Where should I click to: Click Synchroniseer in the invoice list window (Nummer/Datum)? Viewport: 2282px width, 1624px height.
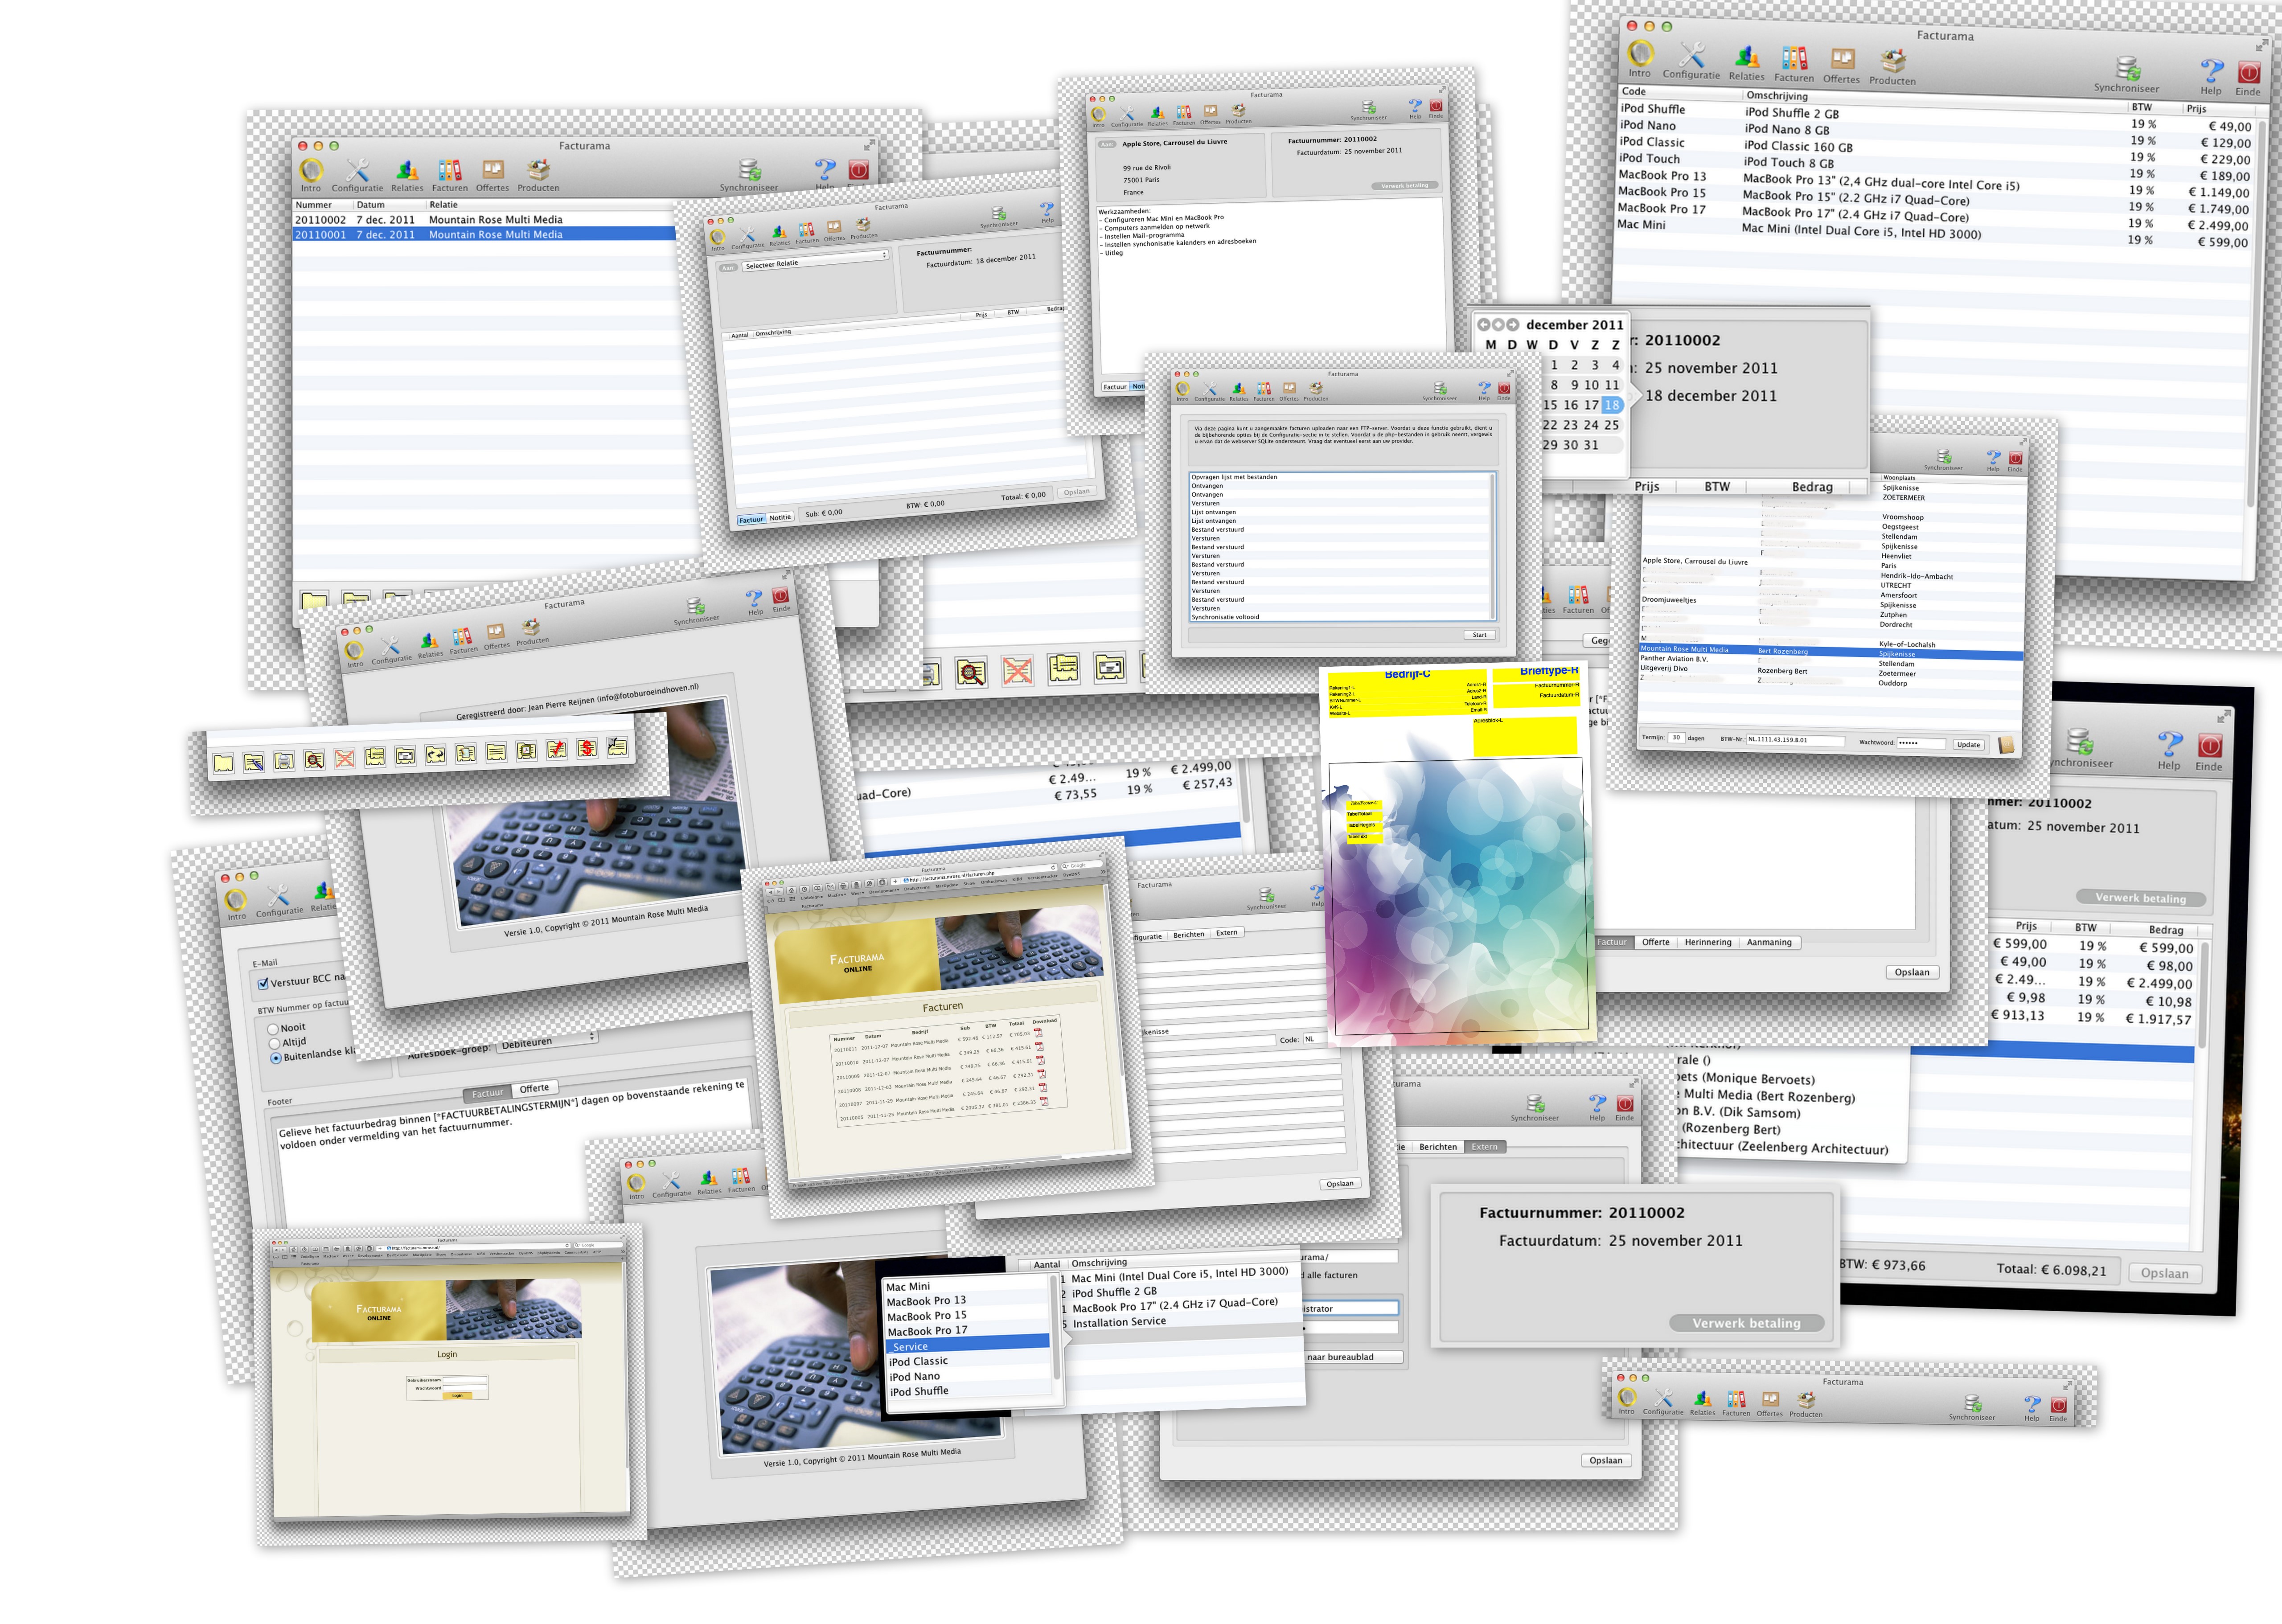[x=749, y=175]
